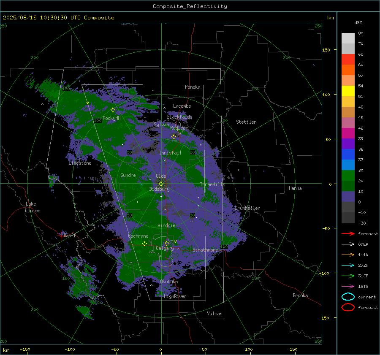The height and width of the screenshot is (355, 380).
Task: Select the Sylvan label
Action: 161,125
